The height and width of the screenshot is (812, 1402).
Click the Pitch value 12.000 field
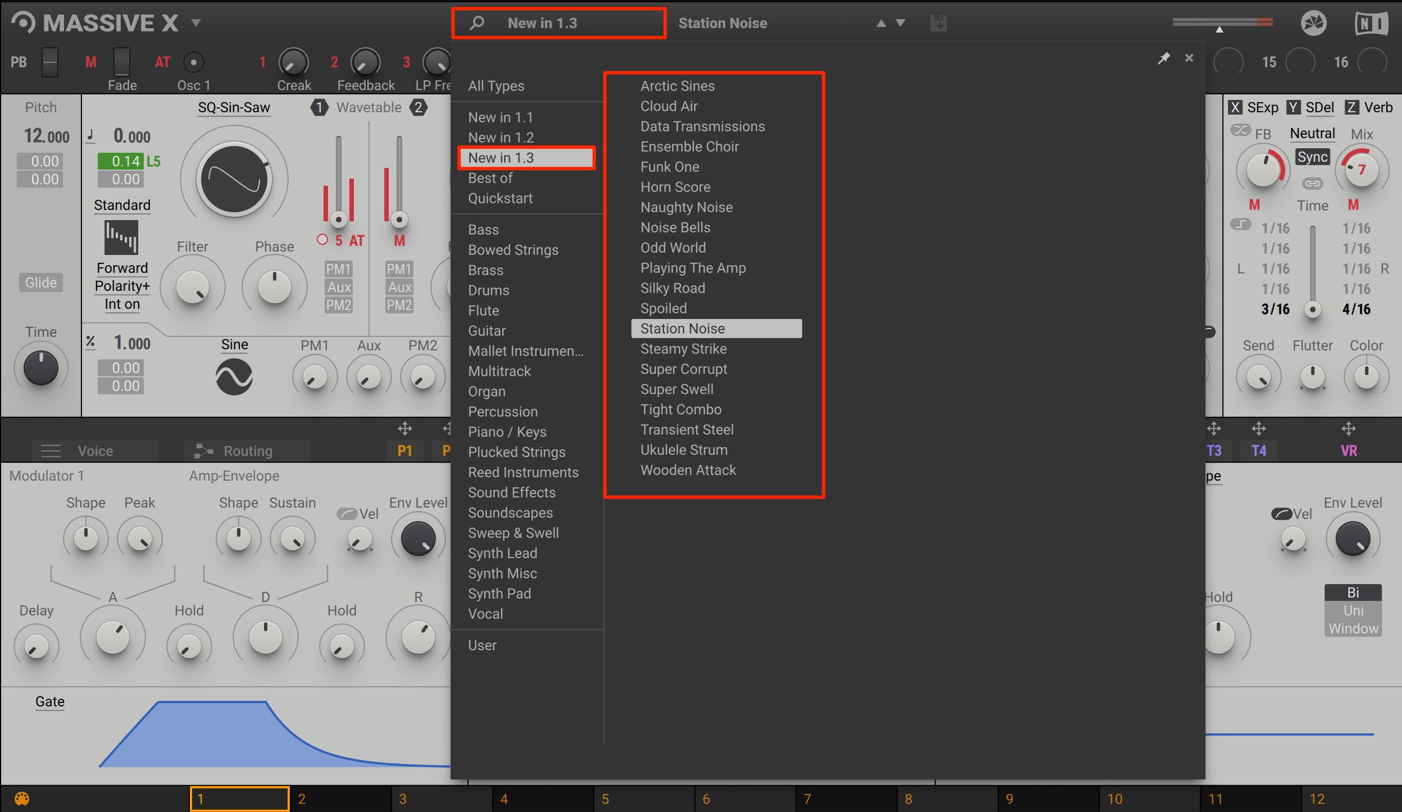click(46, 135)
